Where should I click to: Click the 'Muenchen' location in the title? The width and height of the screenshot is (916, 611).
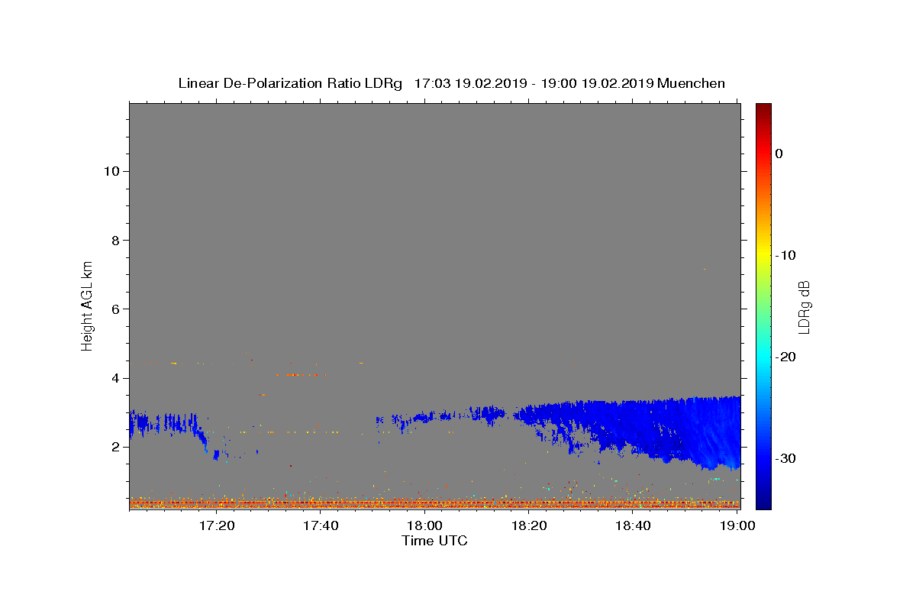click(691, 83)
